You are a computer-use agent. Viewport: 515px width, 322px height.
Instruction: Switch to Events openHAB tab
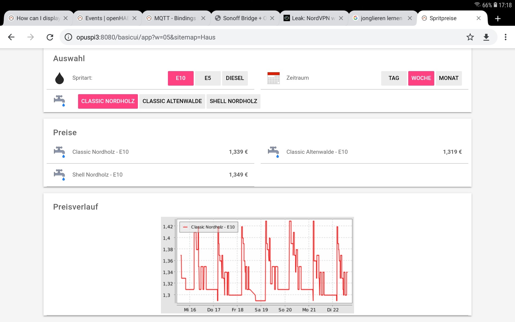point(106,18)
